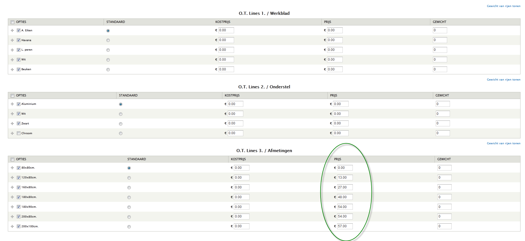Uncheck the 200x100cm option checkbox
525x241 pixels.
[18, 226]
